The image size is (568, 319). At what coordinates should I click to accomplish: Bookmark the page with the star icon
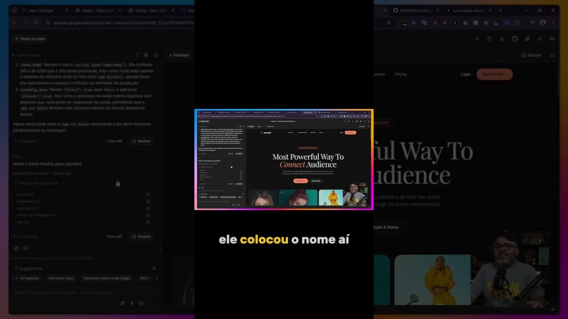[x=389, y=23]
